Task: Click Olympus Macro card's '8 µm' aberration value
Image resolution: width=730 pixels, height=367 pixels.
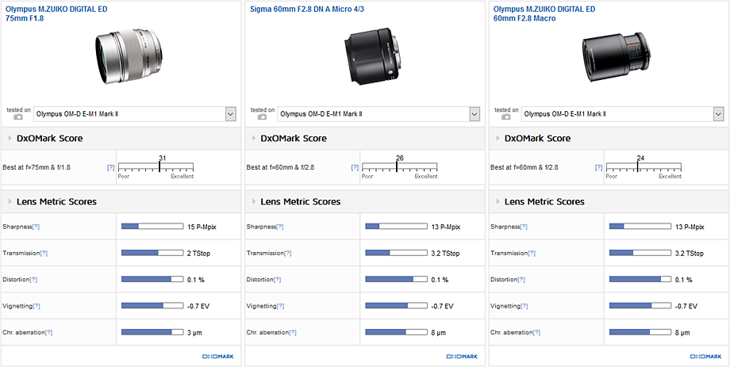Action: [682, 333]
